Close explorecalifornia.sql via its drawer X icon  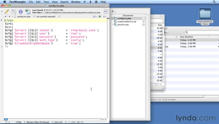coord(143,21)
